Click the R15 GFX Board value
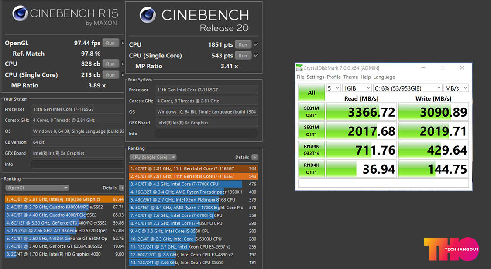491x269 pixels. (78, 153)
